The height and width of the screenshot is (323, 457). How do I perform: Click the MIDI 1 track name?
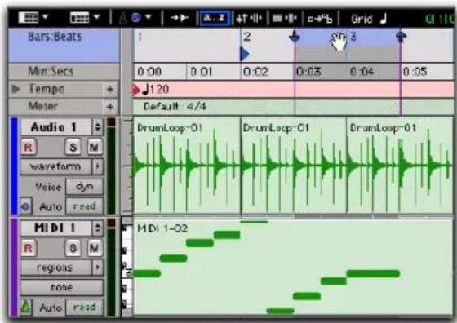(55, 228)
